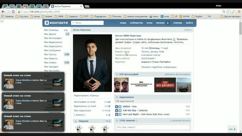Viewport: 242px width, 136px height.
Task: Click the +69 groups counter badge
Action: [x=67, y=54]
